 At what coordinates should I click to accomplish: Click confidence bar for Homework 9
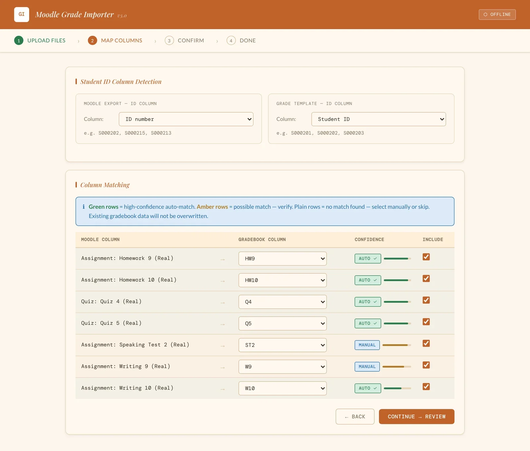tap(397, 259)
